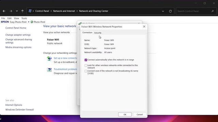Open the View menu

(16, 18)
